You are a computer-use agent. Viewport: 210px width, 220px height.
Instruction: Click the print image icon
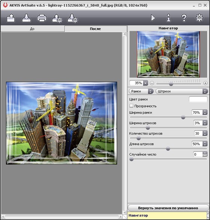click(42, 18)
